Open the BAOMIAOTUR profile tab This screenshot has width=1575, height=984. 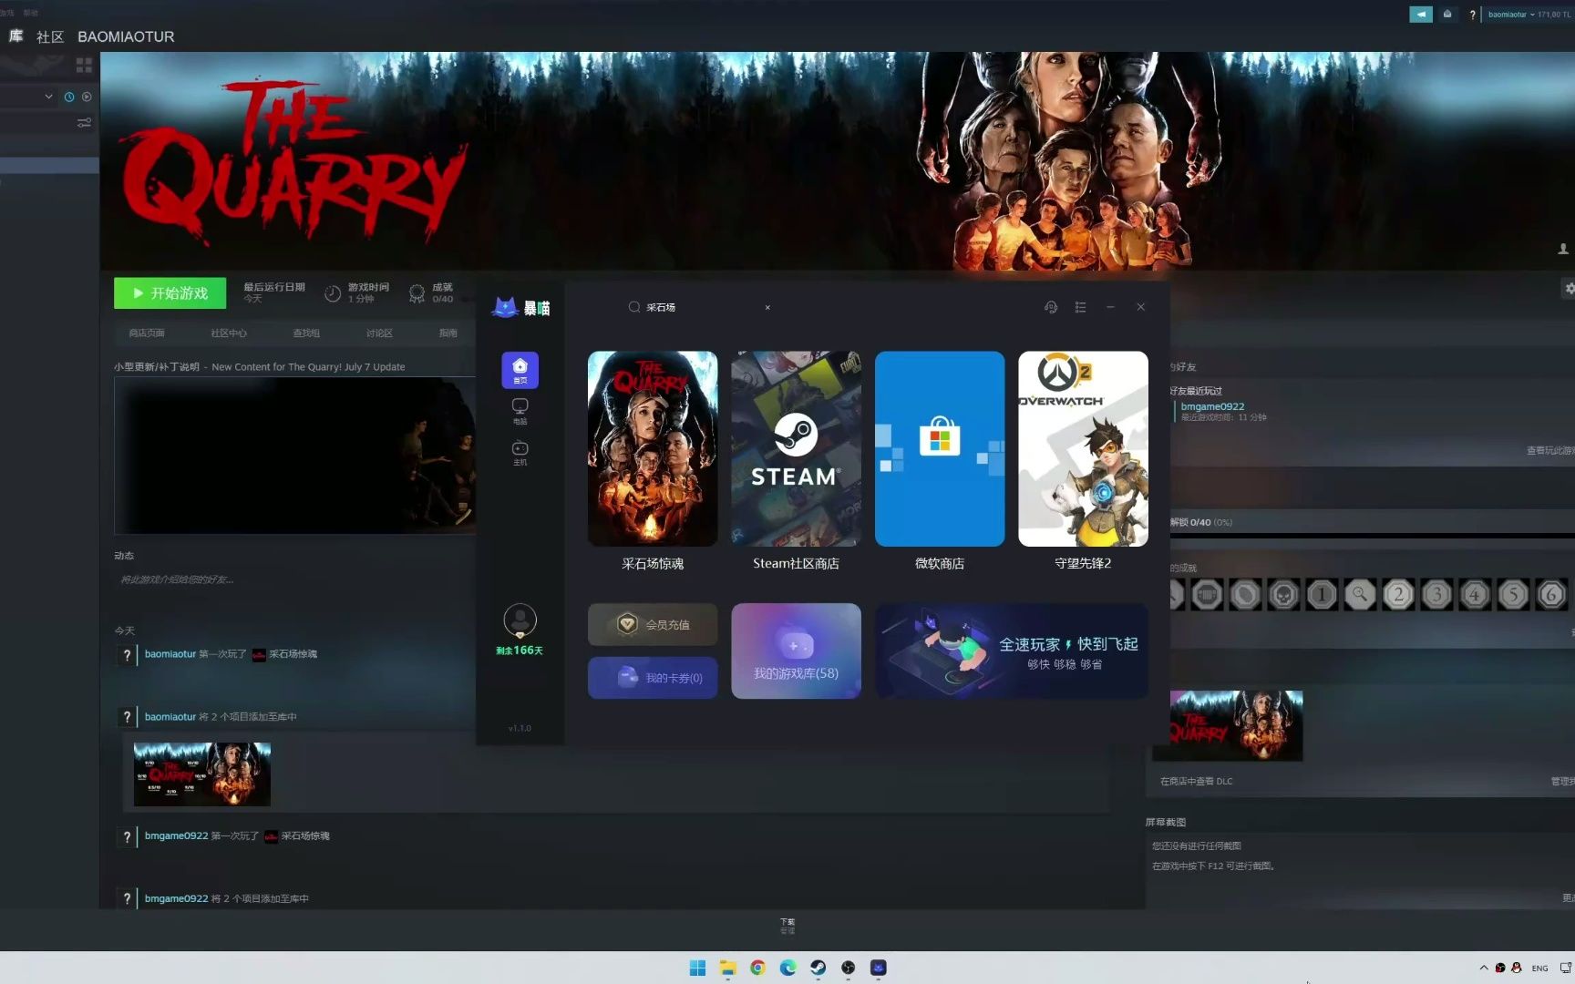126,36
